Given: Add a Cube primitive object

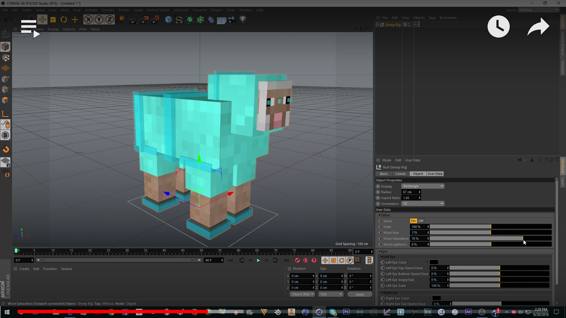Looking at the screenshot, I should [x=168, y=20].
